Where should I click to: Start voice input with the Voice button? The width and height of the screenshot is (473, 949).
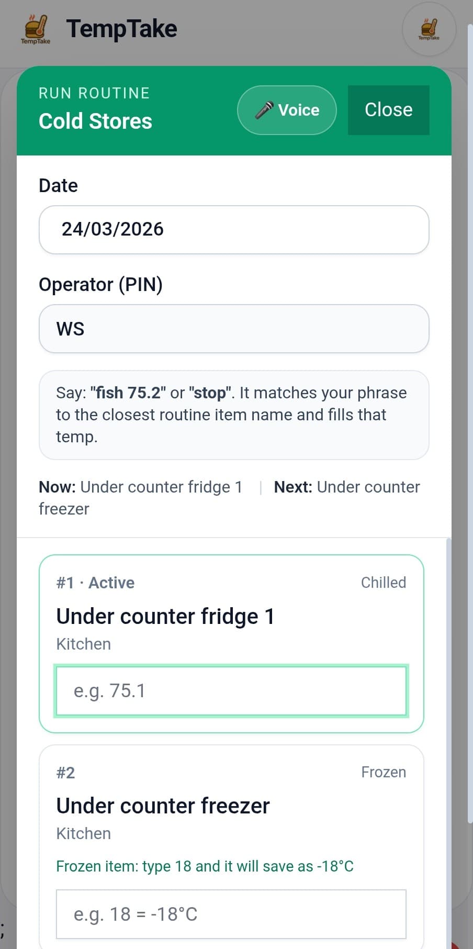(287, 110)
